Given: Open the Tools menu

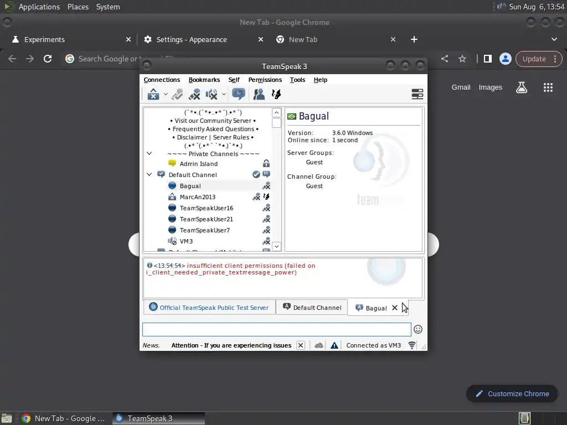Looking at the screenshot, I should click(x=297, y=80).
